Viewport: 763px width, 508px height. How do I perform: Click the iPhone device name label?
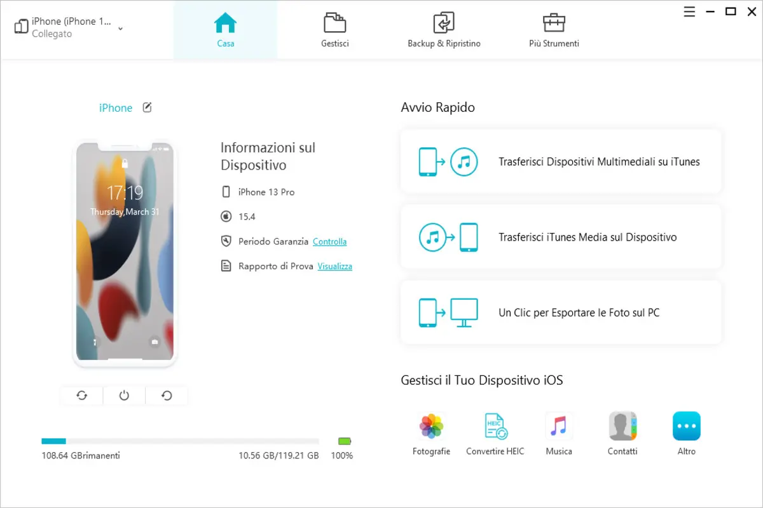(x=116, y=108)
